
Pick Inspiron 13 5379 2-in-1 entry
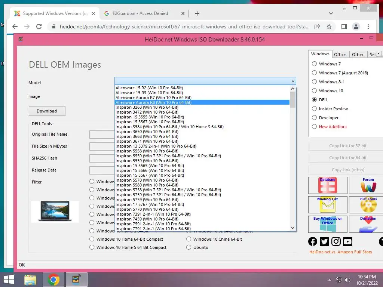[x=202, y=146]
